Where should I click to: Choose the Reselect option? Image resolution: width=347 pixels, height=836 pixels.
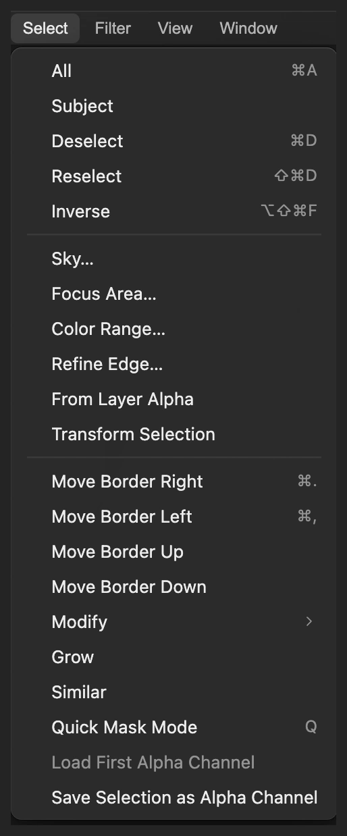pos(174,176)
